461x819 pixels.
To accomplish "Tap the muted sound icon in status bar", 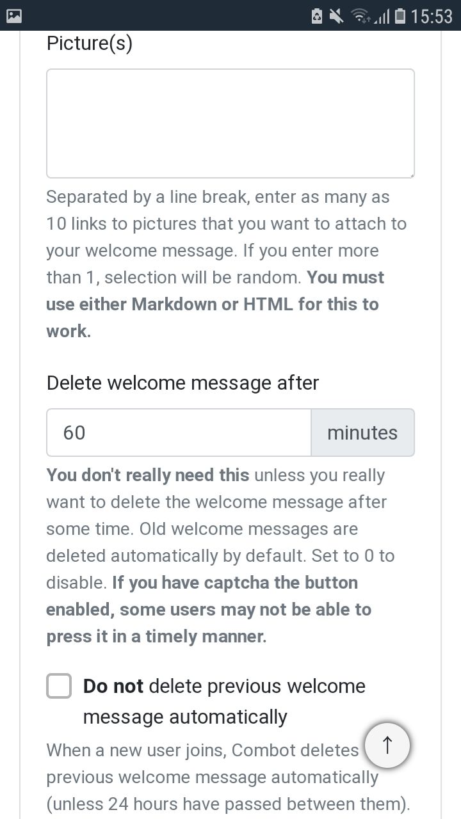I will 337,16.
